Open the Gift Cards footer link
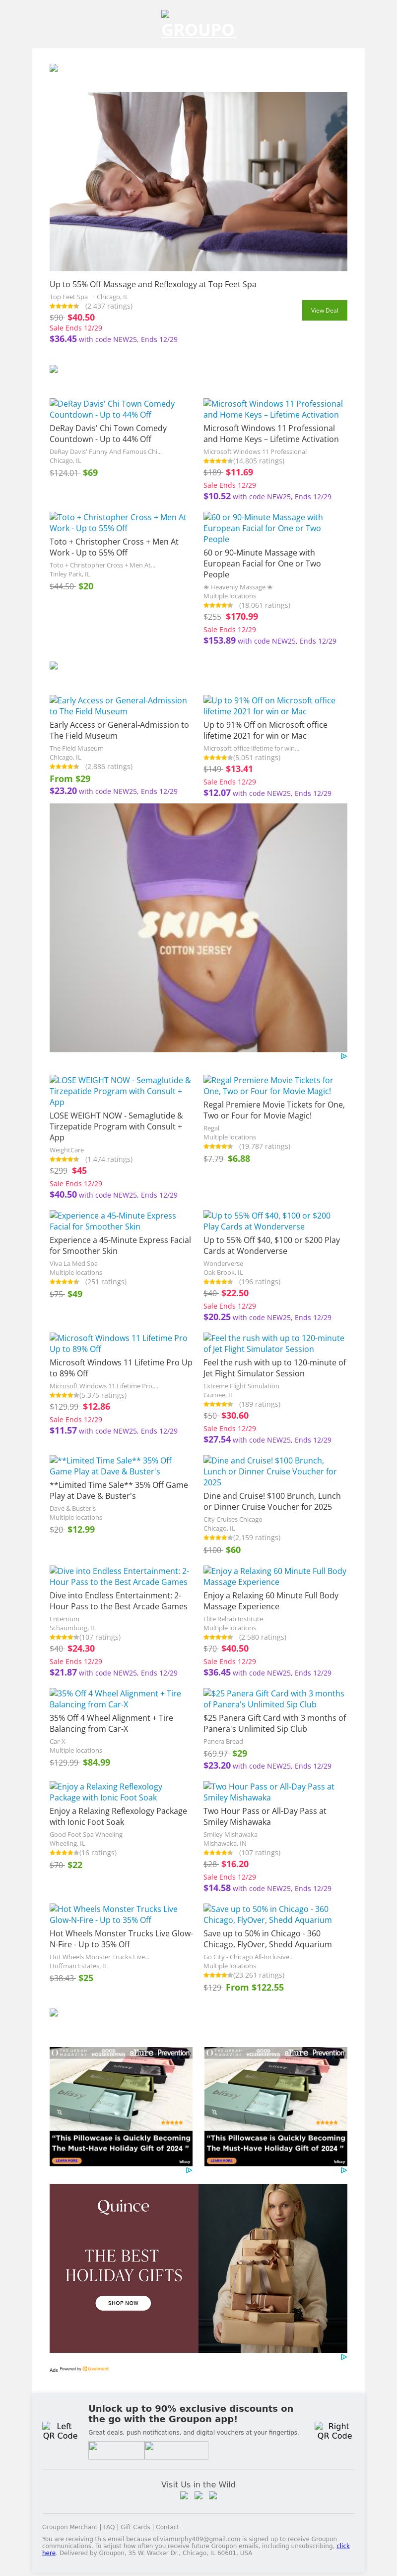397x2576 pixels. click(x=135, y=2527)
